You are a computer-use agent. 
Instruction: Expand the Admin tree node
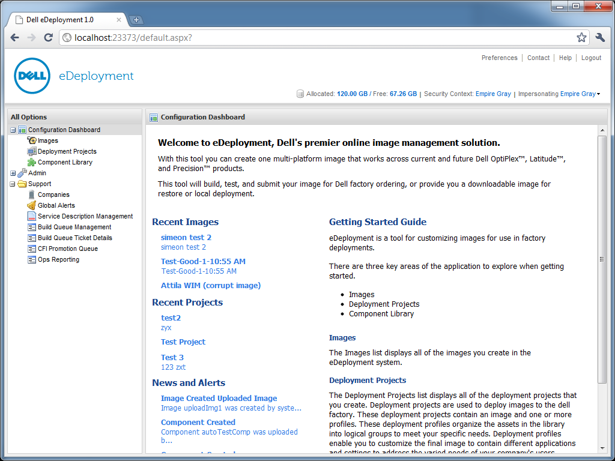13,173
